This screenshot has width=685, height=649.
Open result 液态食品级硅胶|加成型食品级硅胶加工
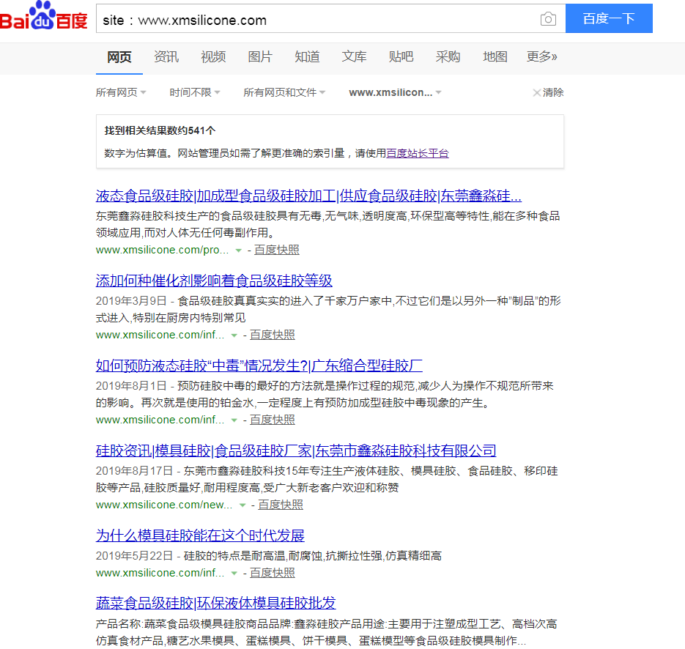[308, 196]
